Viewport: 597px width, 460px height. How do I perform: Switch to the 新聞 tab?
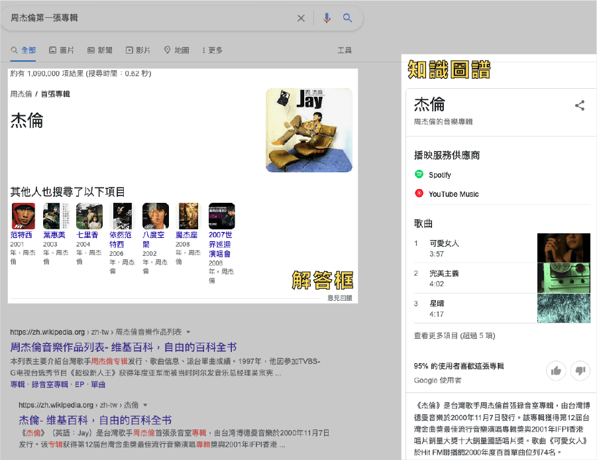(x=100, y=50)
